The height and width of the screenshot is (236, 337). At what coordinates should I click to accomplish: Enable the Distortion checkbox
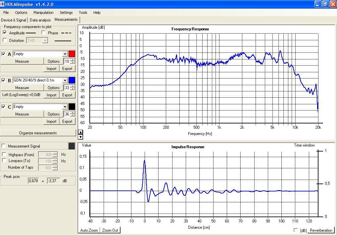tap(5, 40)
